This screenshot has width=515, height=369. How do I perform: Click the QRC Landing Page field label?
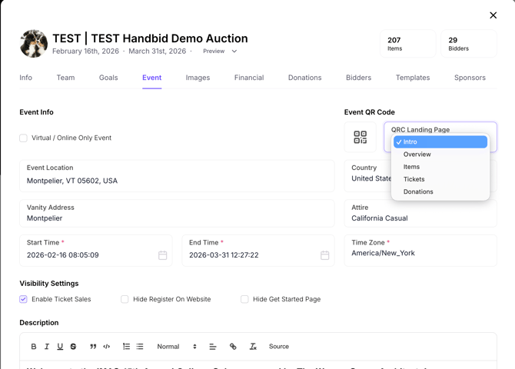(x=420, y=129)
